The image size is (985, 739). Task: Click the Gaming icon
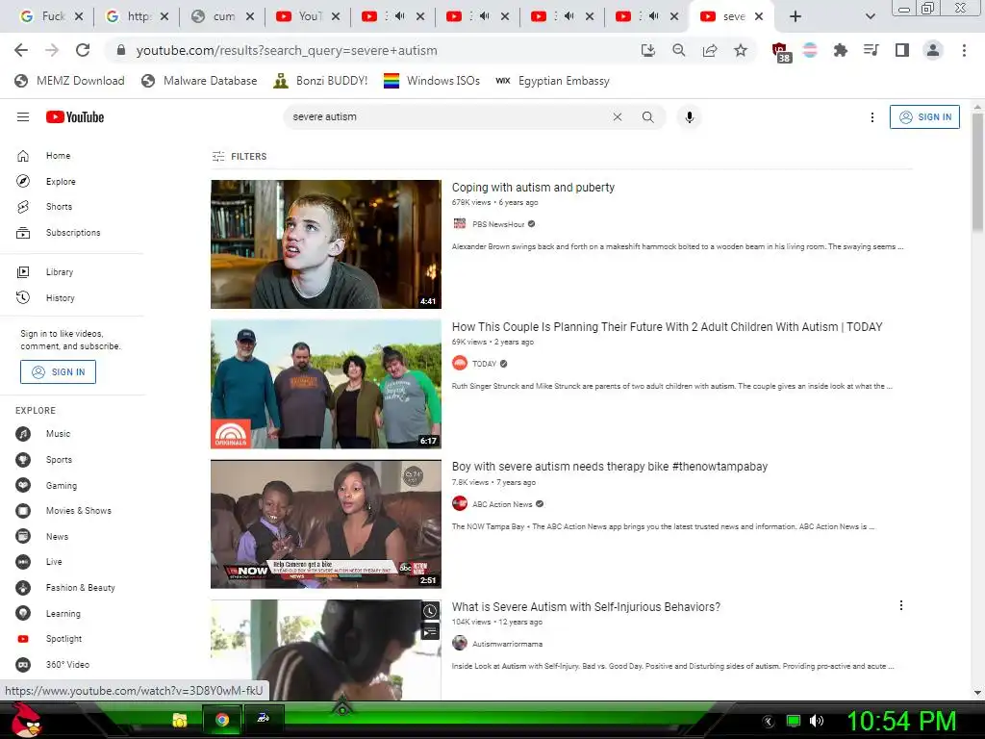(23, 485)
